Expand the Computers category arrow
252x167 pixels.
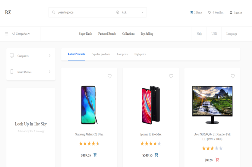[x=49, y=56]
